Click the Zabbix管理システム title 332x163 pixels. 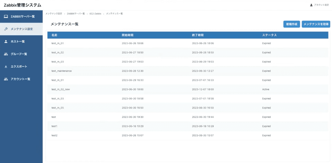tap(23, 5)
